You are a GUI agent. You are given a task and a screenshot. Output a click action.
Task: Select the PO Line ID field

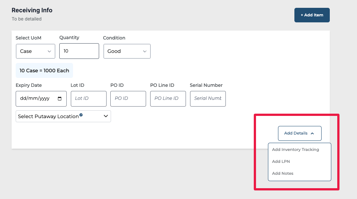168,99
